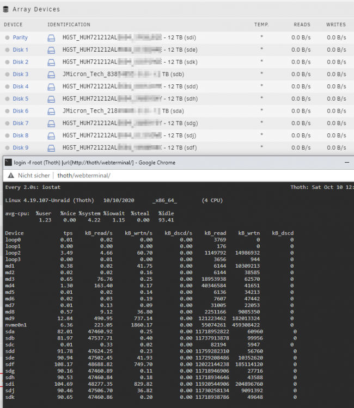Click the READS column header
Viewport: 354px width, 408px height.
tap(302, 24)
